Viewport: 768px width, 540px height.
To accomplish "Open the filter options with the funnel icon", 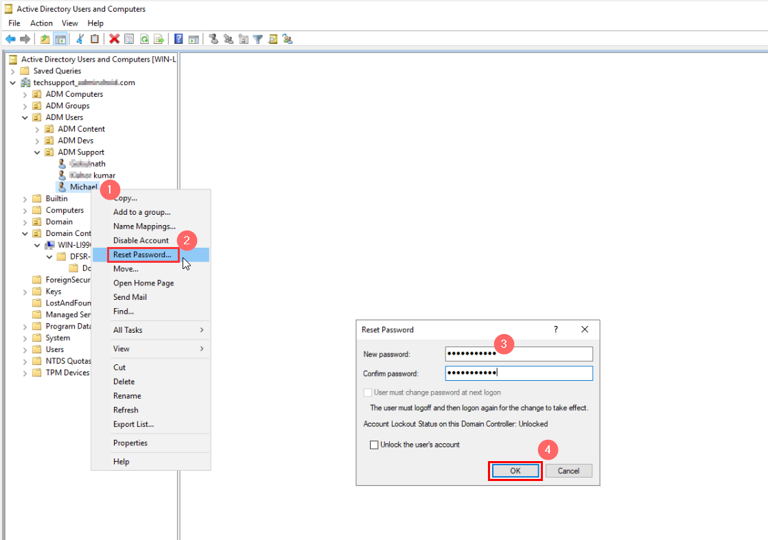I will [258, 38].
